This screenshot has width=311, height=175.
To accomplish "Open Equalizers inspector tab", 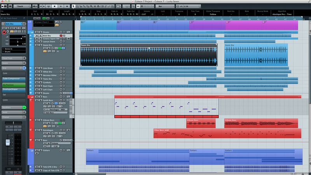I will click(12, 107).
